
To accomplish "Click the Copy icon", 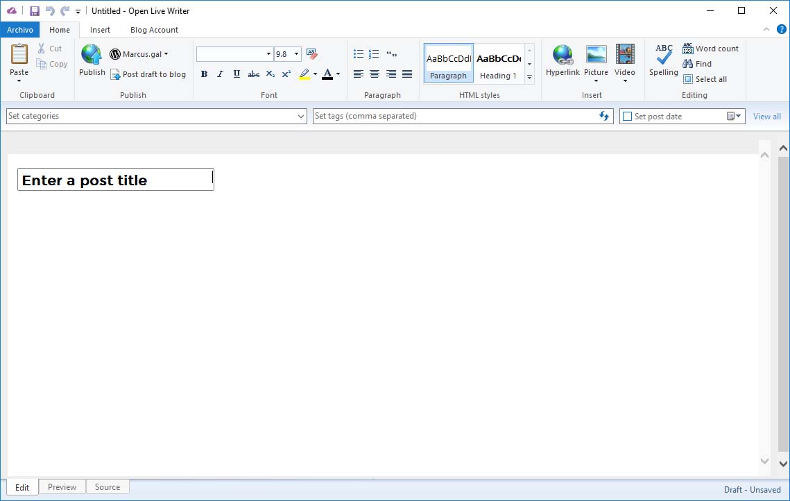I will (x=42, y=64).
